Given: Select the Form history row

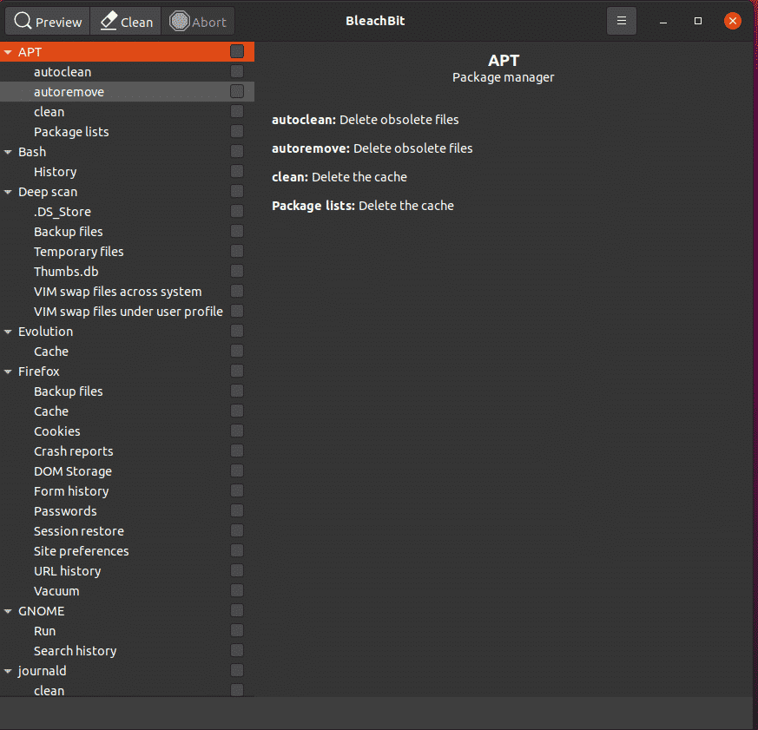Looking at the screenshot, I should point(127,490).
